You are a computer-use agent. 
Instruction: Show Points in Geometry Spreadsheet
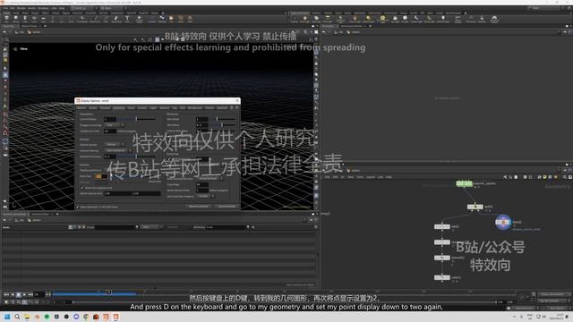pyautogui.click(x=71, y=227)
